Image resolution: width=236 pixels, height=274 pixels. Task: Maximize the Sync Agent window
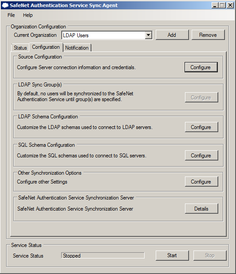[x=222, y=5]
